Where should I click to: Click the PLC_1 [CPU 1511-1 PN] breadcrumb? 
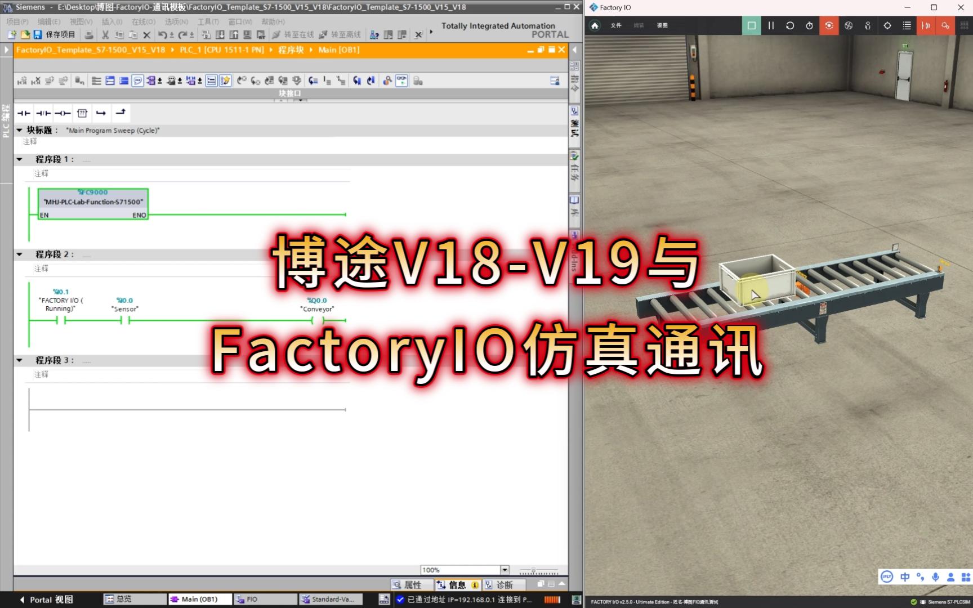click(222, 50)
